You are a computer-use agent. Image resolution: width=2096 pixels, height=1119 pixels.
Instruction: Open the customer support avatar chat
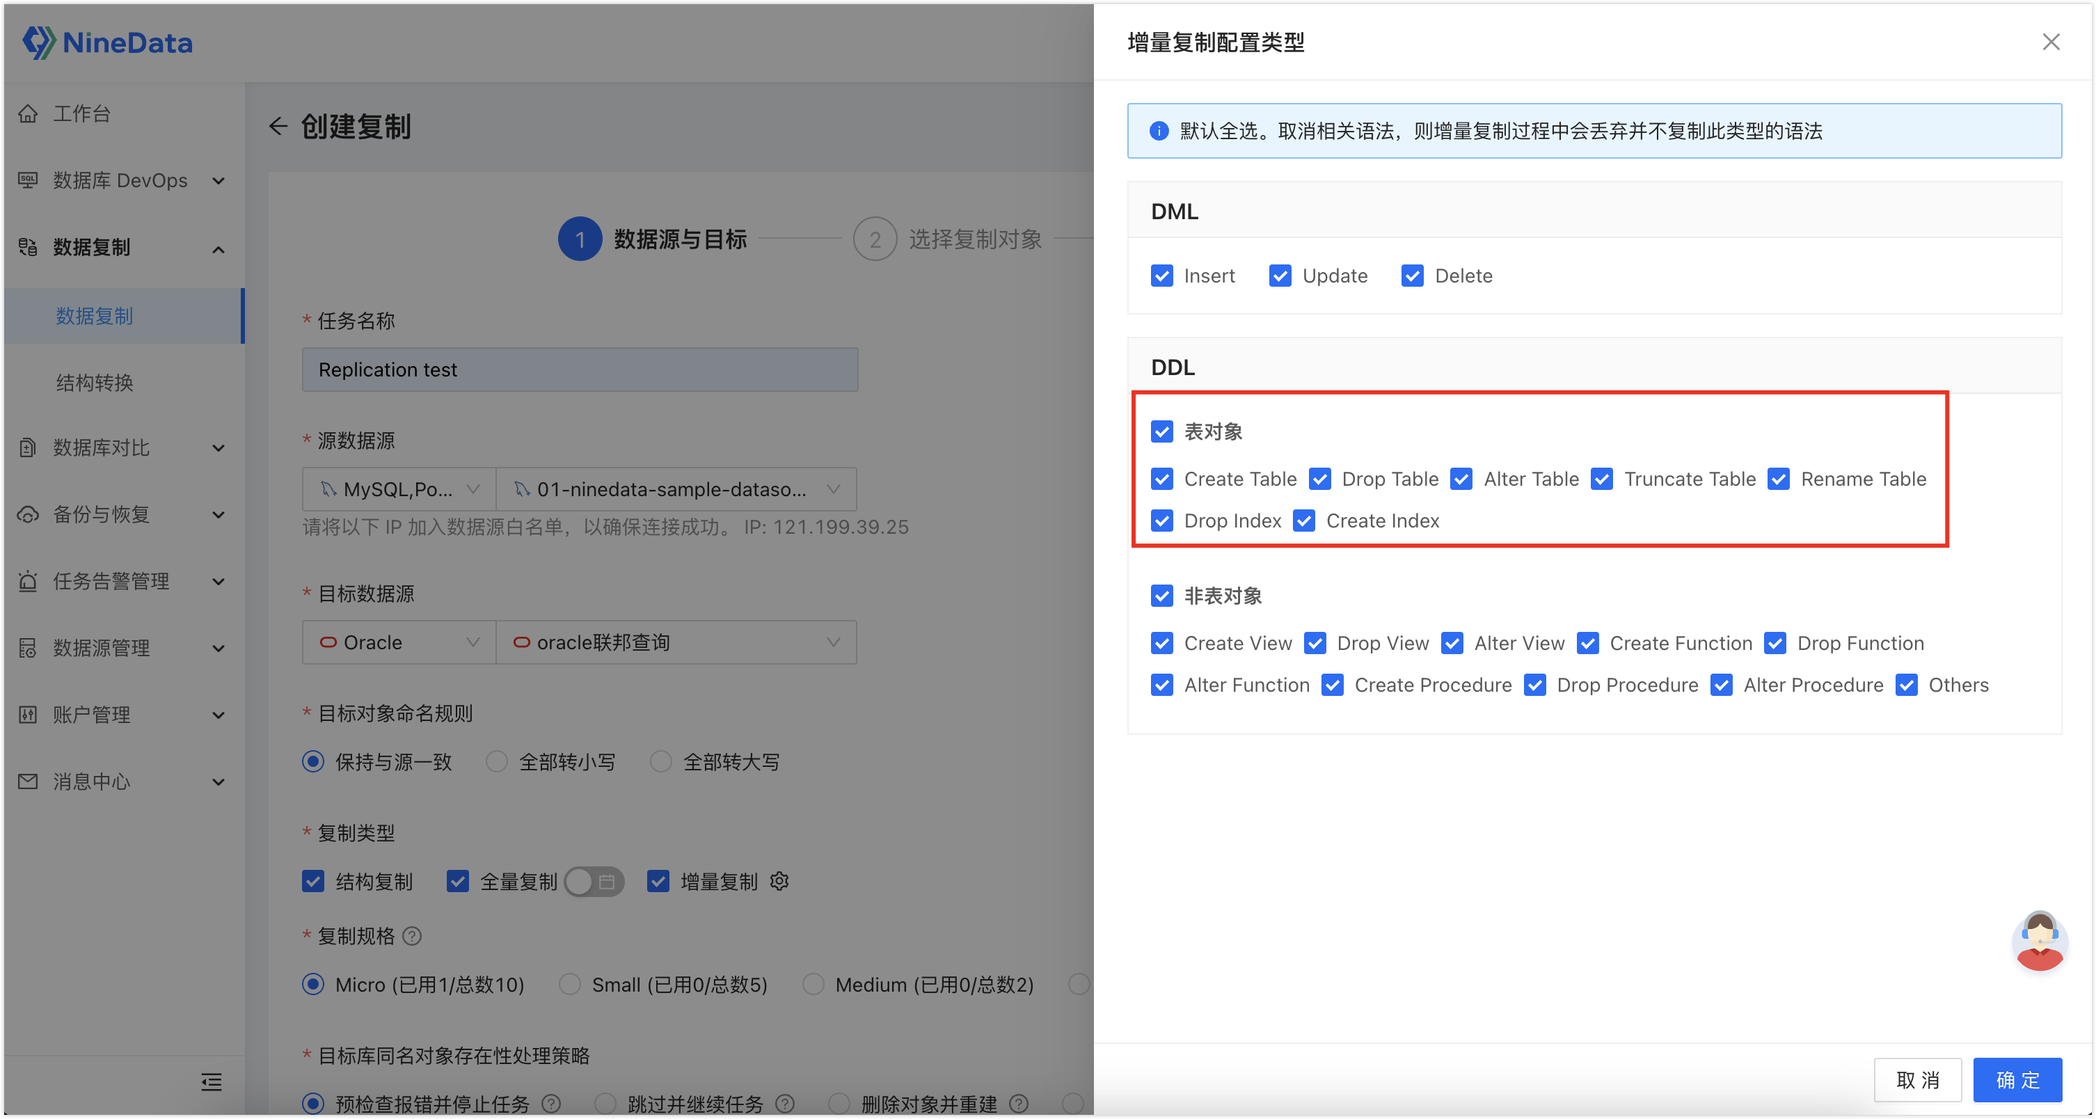(x=2039, y=941)
